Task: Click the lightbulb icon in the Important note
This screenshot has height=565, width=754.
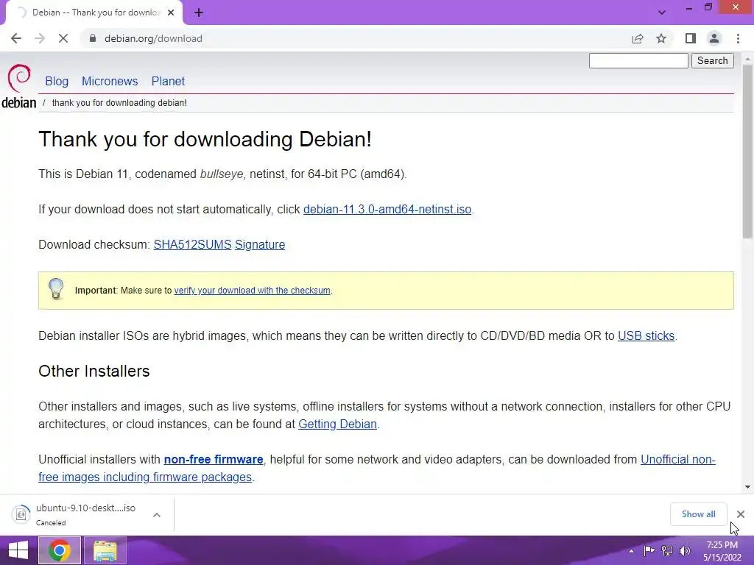Action: [x=56, y=288]
